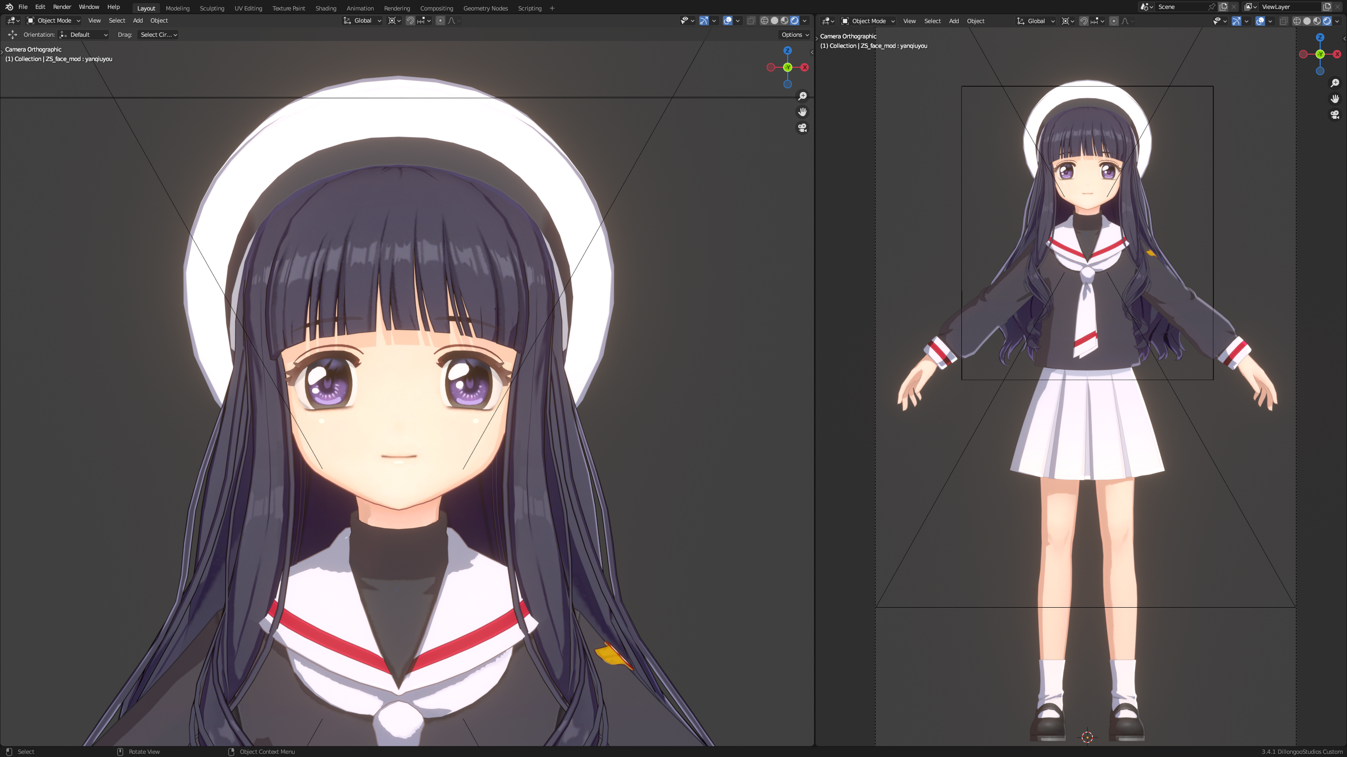Click right viewport zoom magnifier icon
Viewport: 1347px width, 757px height.
point(1335,83)
